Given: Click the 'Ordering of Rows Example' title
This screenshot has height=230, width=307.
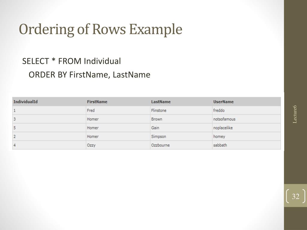Looking at the screenshot, I should point(101,29).
